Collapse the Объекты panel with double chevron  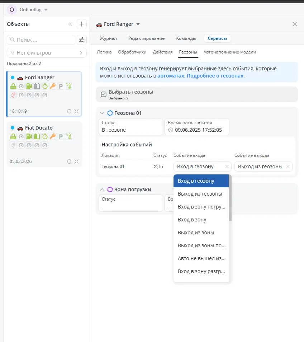tap(70, 24)
